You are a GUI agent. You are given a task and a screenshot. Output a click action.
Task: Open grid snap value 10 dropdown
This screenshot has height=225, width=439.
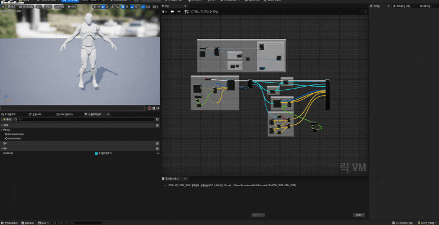127,6
